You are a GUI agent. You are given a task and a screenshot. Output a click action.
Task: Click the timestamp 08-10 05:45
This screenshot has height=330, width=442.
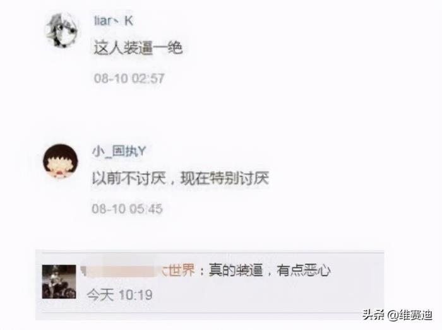coord(127,209)
